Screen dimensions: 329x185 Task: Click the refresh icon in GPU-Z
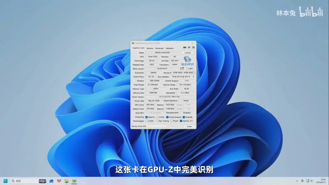point(189,47)
